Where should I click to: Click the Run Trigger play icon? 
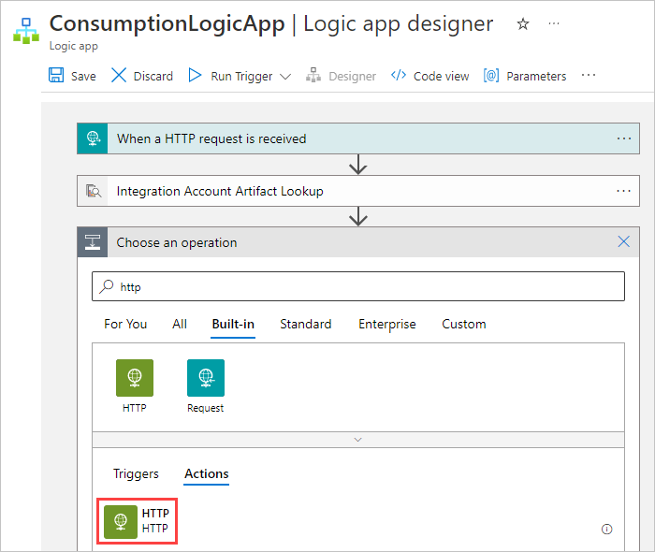click(195, 76)
